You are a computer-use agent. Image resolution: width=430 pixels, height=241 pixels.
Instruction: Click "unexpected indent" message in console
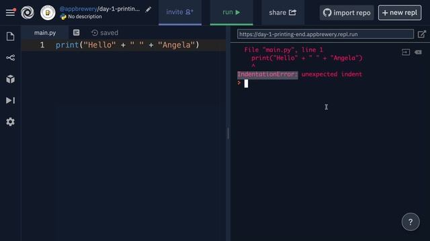pos(332,74)
